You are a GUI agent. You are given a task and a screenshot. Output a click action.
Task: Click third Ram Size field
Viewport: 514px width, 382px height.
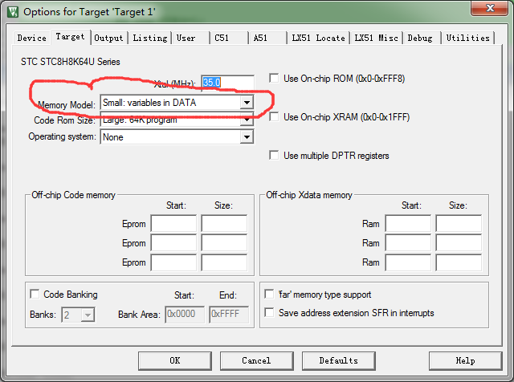pyautogui.click(x=459, y=262)
